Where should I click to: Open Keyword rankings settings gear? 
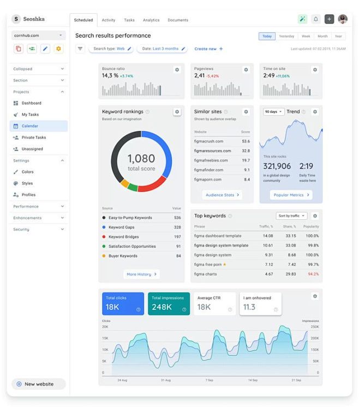click(x=177, y=112)
